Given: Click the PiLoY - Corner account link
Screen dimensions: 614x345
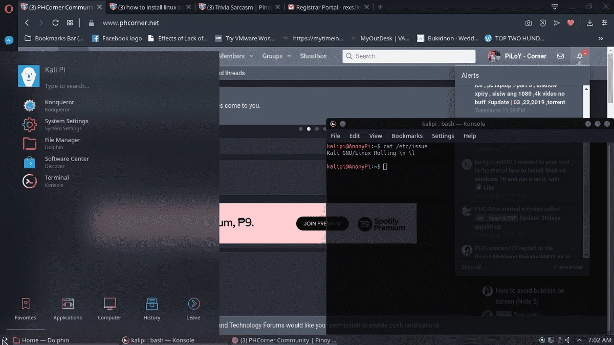Looking at the screenshot, I should [518, 56].
